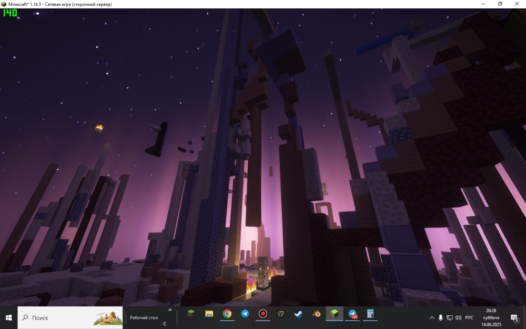Minimize the Minecraft window
This screenshot has height=329, width=526.
coord(483,4)
